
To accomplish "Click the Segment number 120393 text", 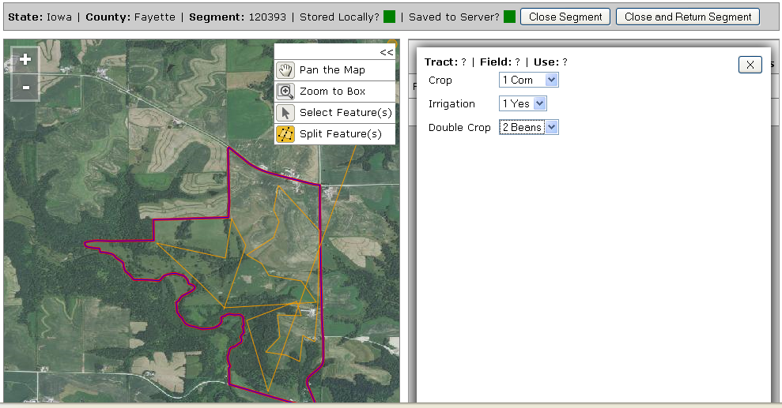I will tap(267, 17).
